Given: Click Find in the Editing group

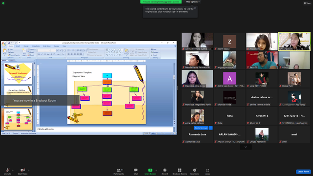Looking at the screenshot, I should [154, 49].
